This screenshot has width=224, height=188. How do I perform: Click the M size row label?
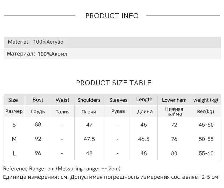pyautogui.click(x=14, y=139)
